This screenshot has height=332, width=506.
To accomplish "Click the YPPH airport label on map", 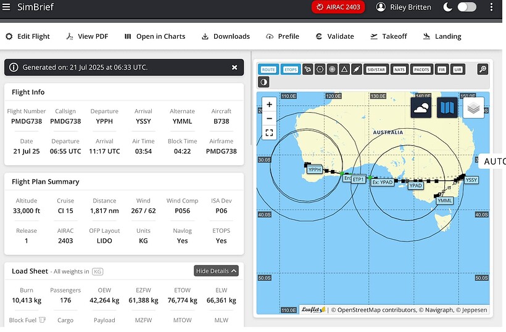I will [x=314, y=170].
